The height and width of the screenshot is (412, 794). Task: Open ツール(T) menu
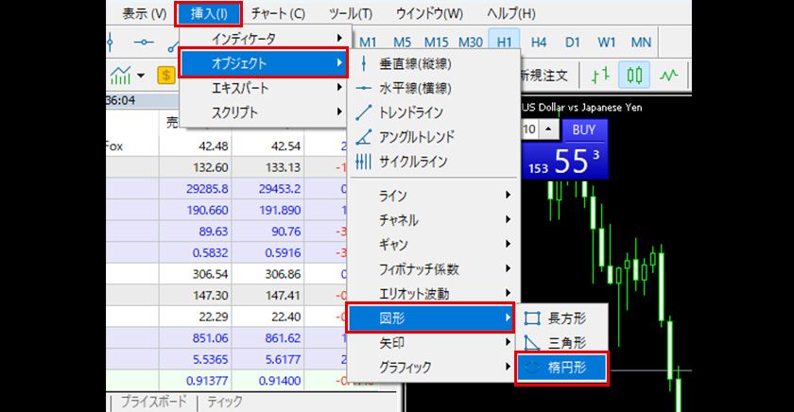[351, 13]
